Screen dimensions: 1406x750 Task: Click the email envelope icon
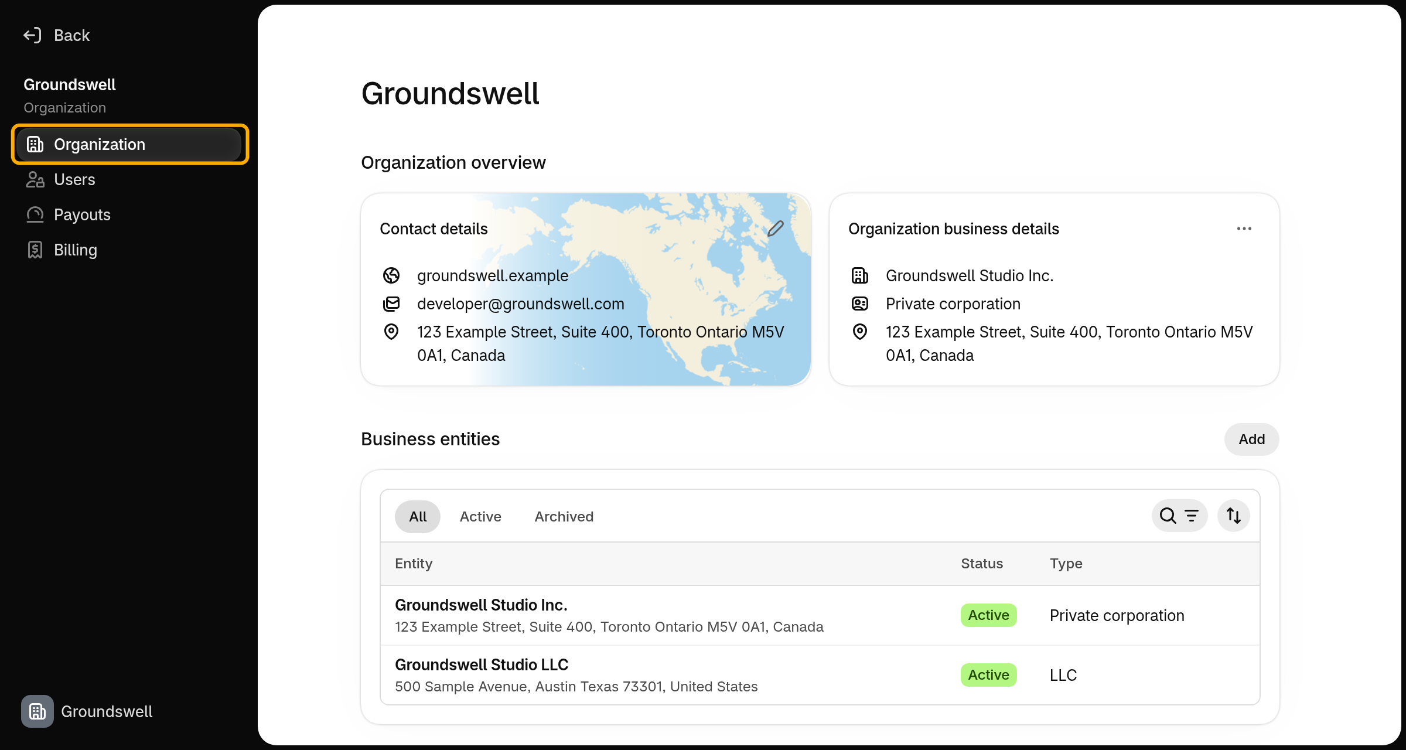click(391, 304)
